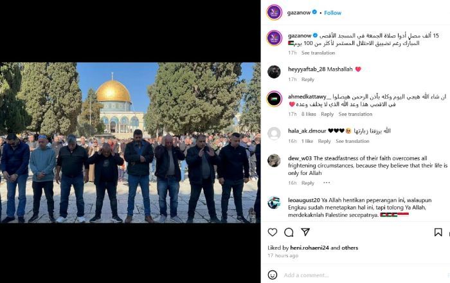Open ahmedkattawy__ profile avatar

(x=274, y=99)
